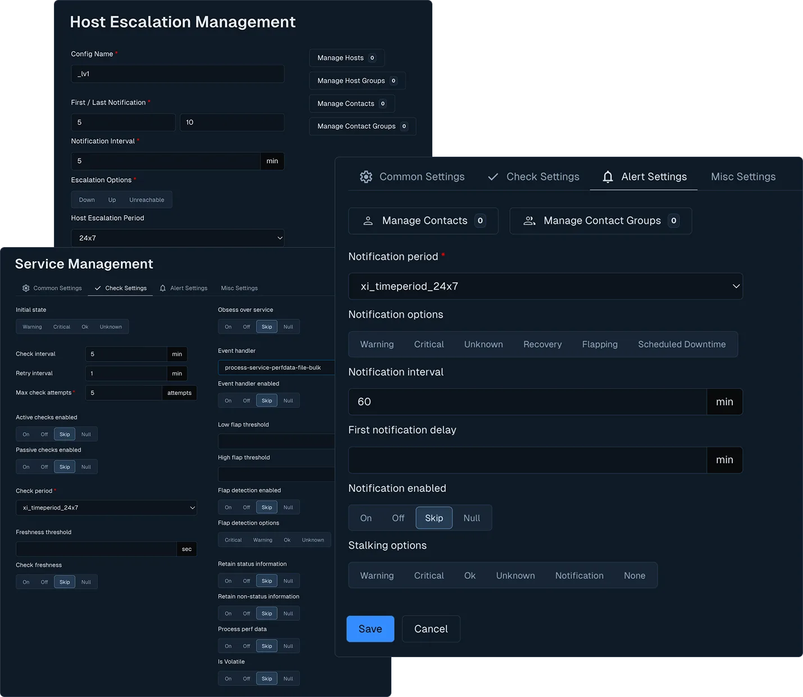Expand Check period dropdown in Service Management
This screenshot has height=697, width=803.
pos(106,508)
